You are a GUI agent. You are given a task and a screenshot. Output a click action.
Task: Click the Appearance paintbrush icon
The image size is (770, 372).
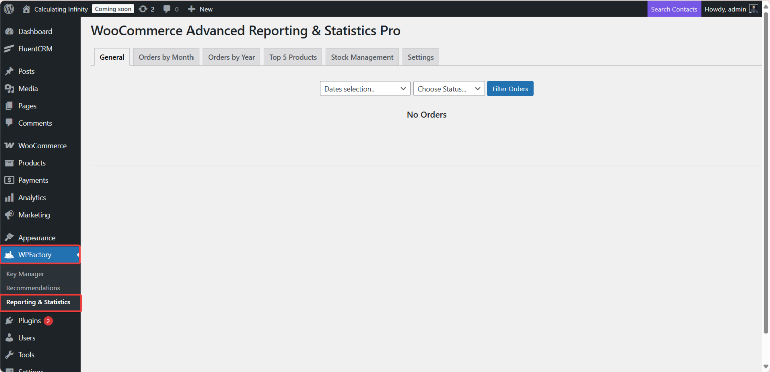pos(9,237)
